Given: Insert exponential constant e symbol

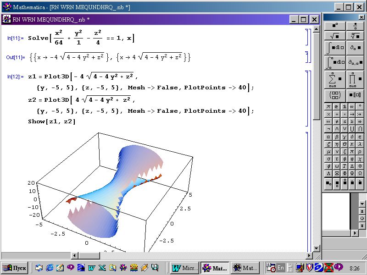Looking at the screenshot, I should click(x=336, y=107).
